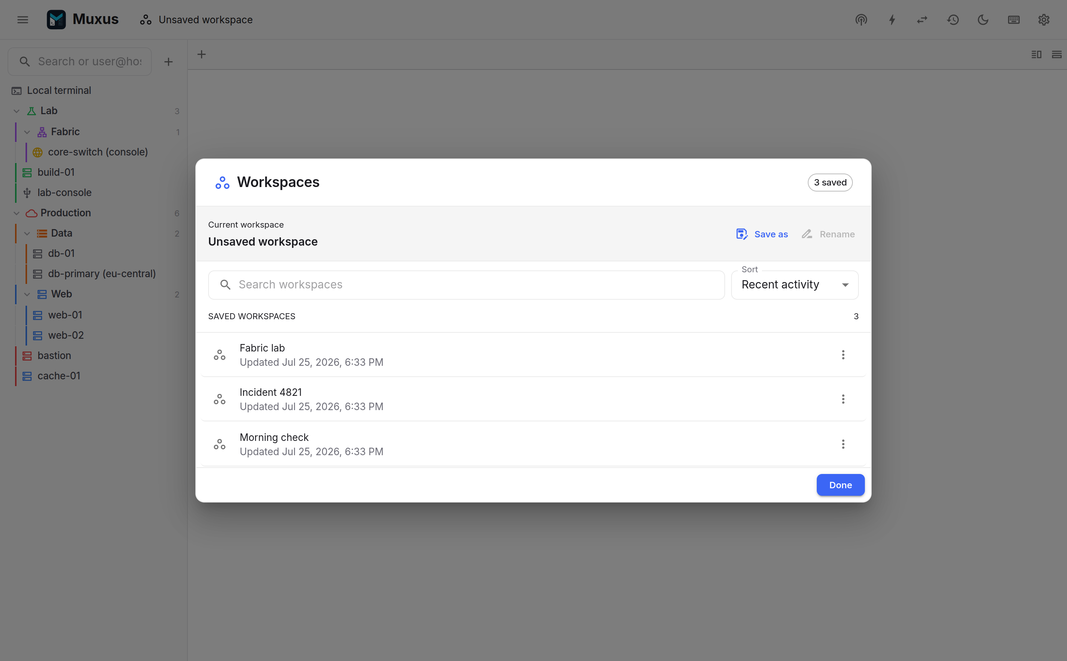Collapse the Web subgroup chevron

pyautogui.click(x=27, y=294)
